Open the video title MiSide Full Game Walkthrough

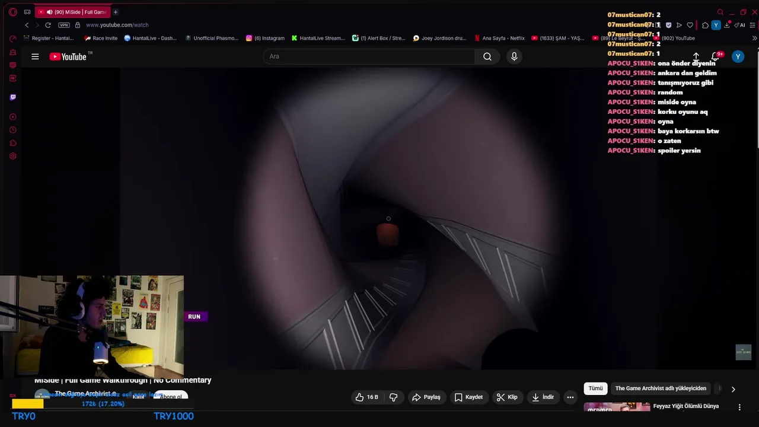click(123, 380)
